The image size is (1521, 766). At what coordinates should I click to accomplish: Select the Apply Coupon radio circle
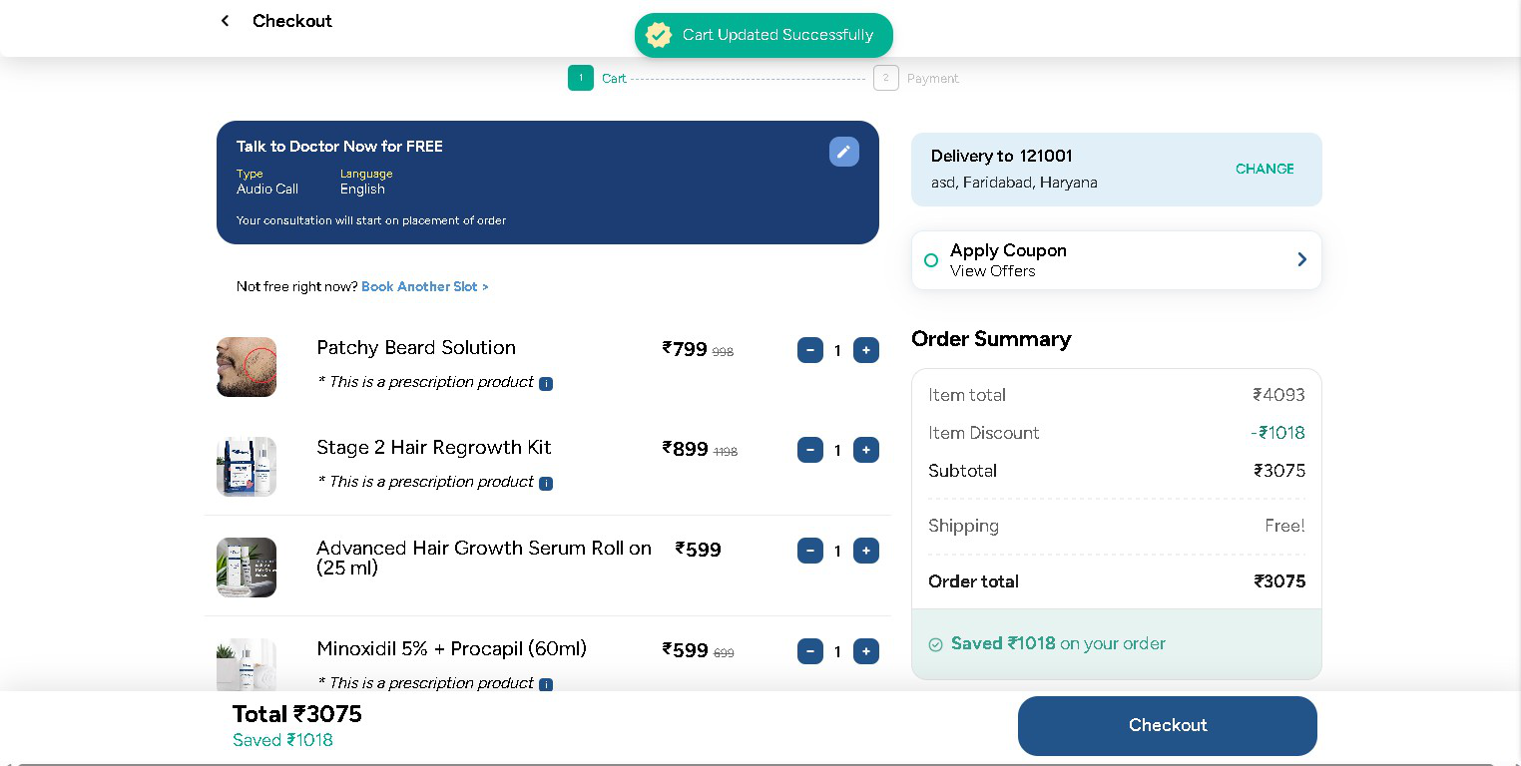pos(931,260)
